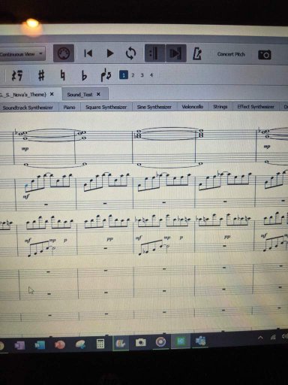
Task: Select voice 1 button
Action: point(124,74)
